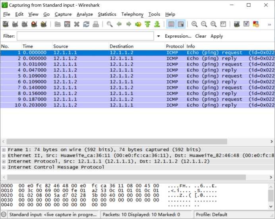The height and width of the screenshot is (219, 275).
Task: Sort packets by Time column header
Action: click(37, 46)
